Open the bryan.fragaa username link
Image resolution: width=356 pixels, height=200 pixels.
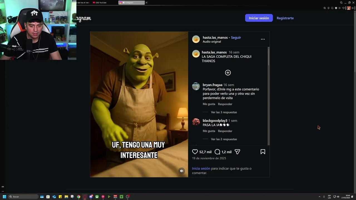point(212,85)
